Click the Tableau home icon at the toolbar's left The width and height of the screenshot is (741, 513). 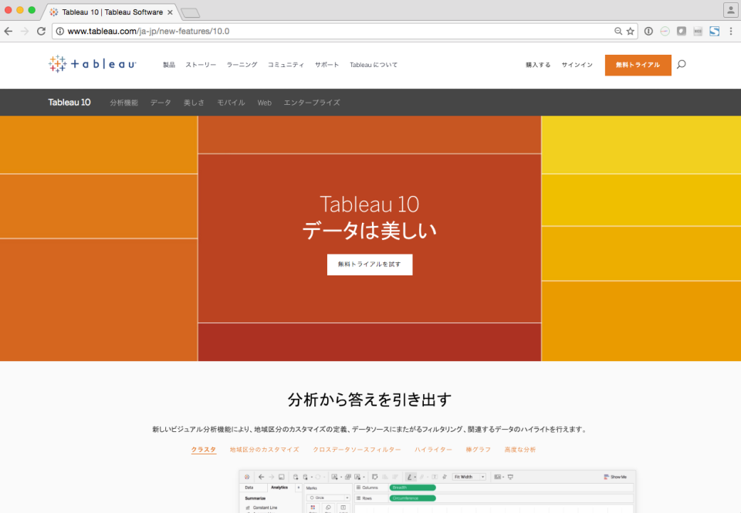(x=247, y=476)
